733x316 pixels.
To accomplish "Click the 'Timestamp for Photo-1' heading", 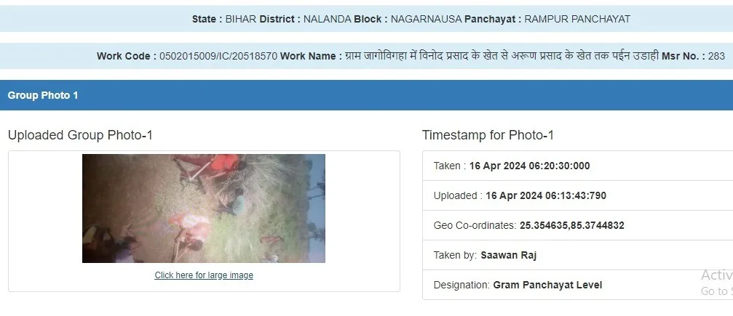I will tap(488, 135).
